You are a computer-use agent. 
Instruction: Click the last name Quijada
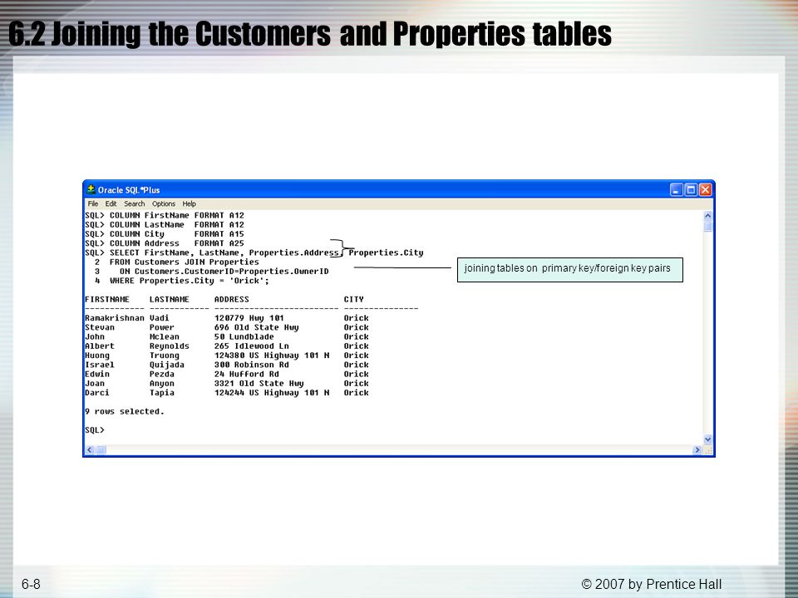pyautogui.click(x=167, y=365)
